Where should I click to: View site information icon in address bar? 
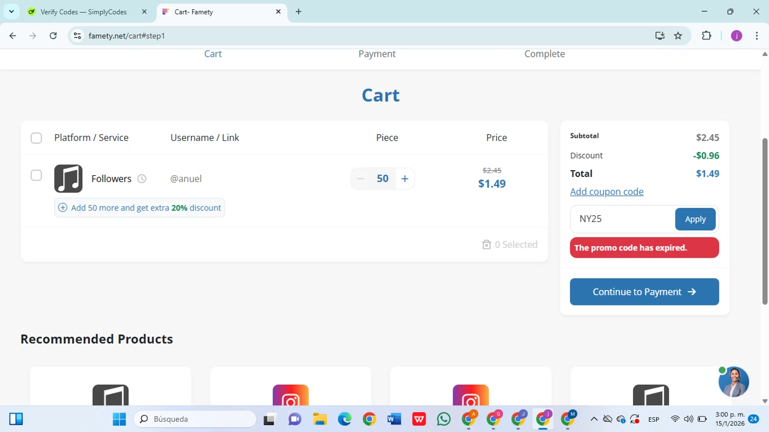pos(77,36)
